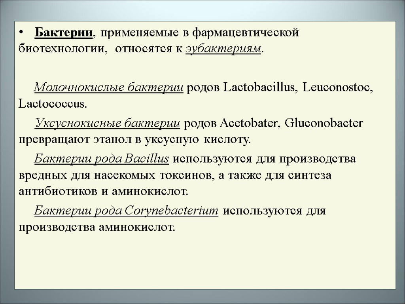The width and height of the screenshot is (405, 304).
Task: Click the underlined italic word "эубактериям"
Action: tap(223, 49)
